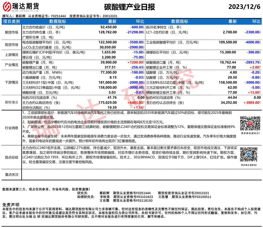Click the empty 重点关注 content field
263x228 pixels.
[140, 174]
